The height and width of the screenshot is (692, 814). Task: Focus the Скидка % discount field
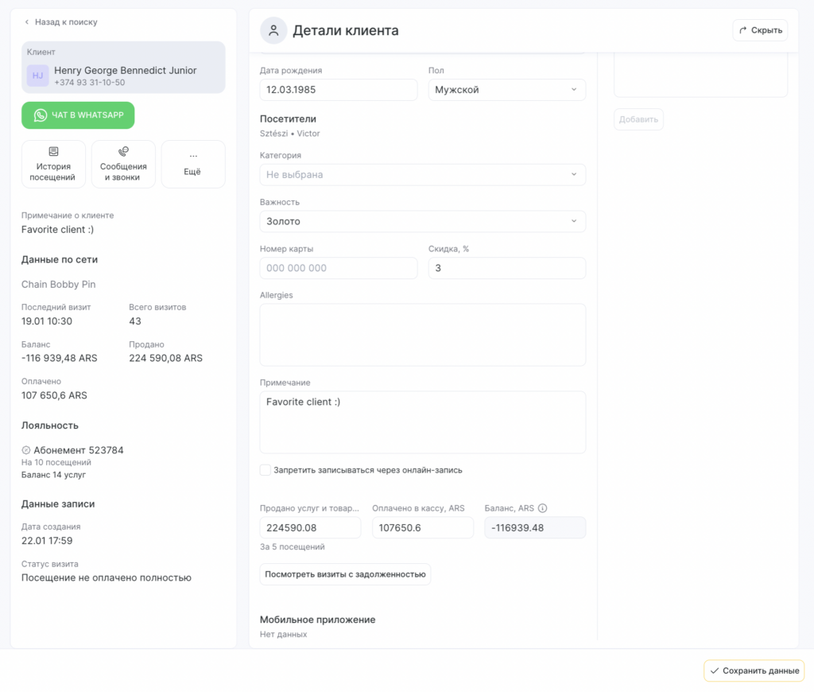pos(506,268)
